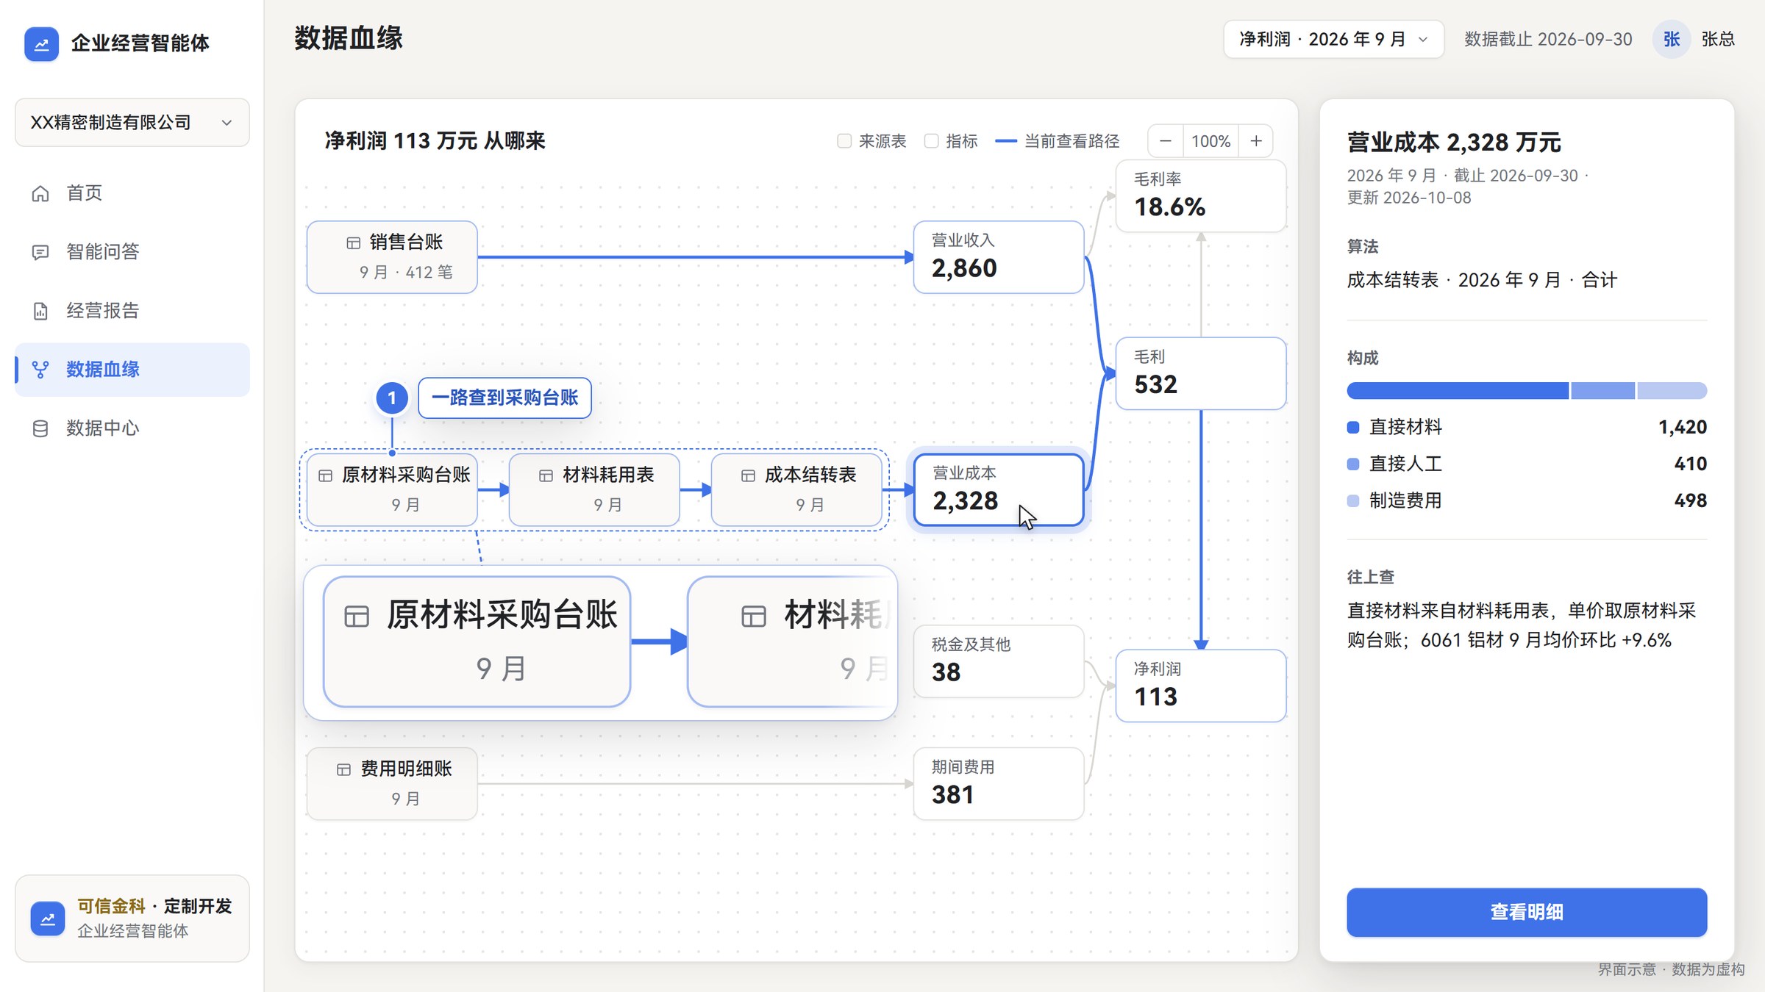1765x992 pixels.
Task: Go to 首页 in the sidebar
Action: point(132,193)
